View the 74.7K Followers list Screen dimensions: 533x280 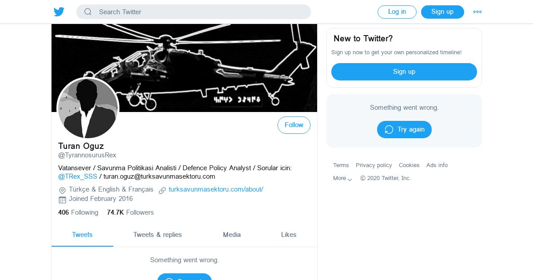131,212
